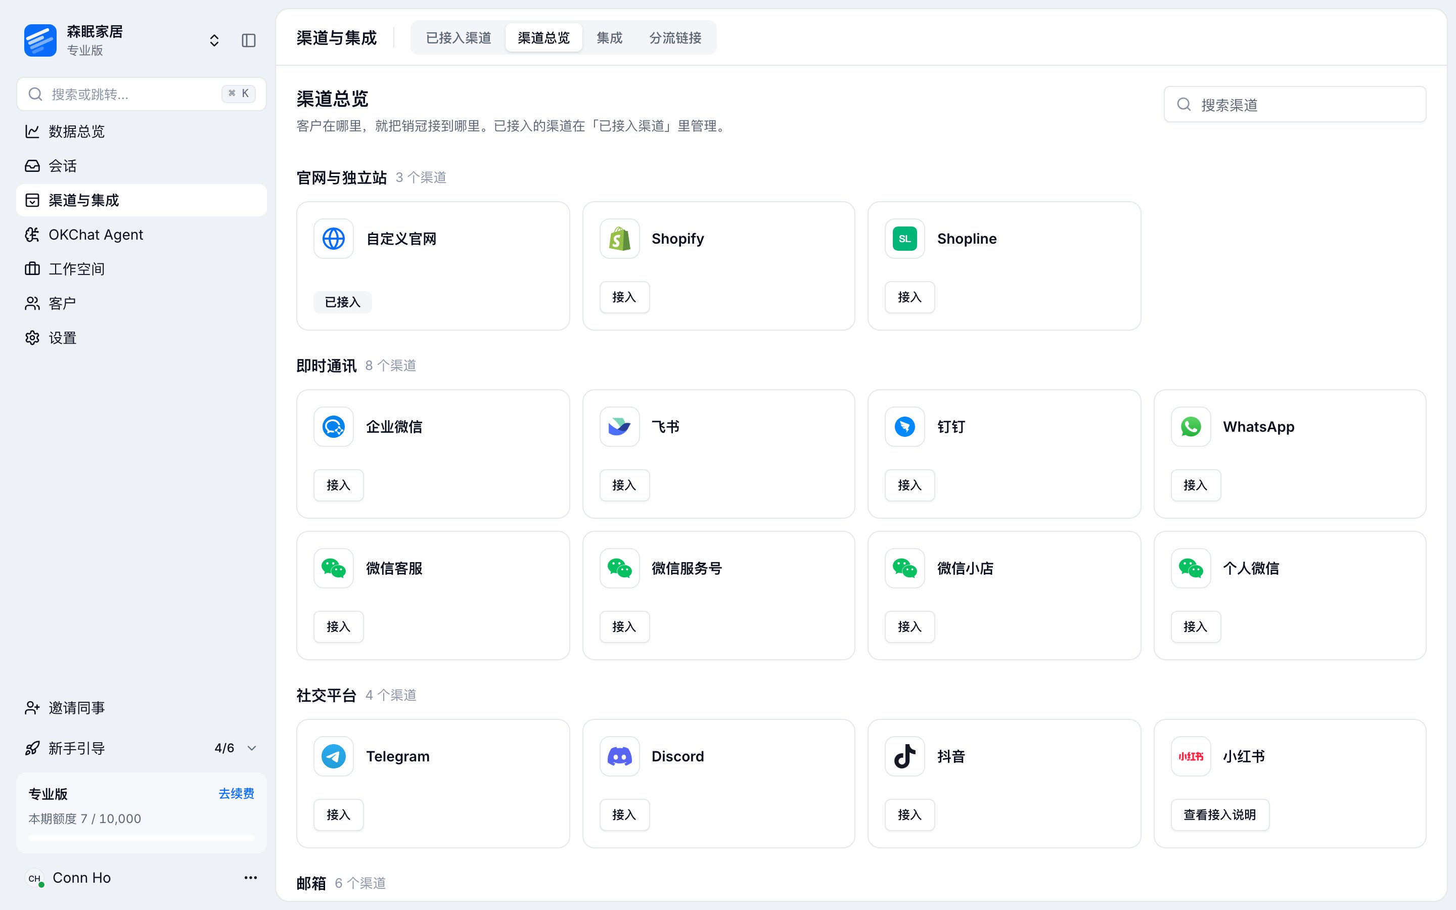The image size is (1456, 910).
Task: Click the 企业微信 channel icon
Action: [x=333, y=427]
